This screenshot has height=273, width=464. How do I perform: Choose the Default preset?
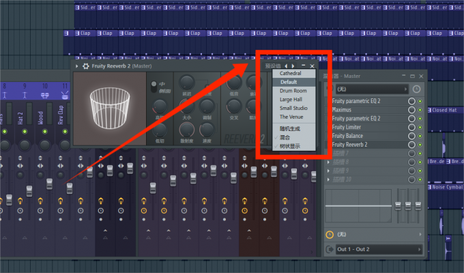[x=294, y=82]
